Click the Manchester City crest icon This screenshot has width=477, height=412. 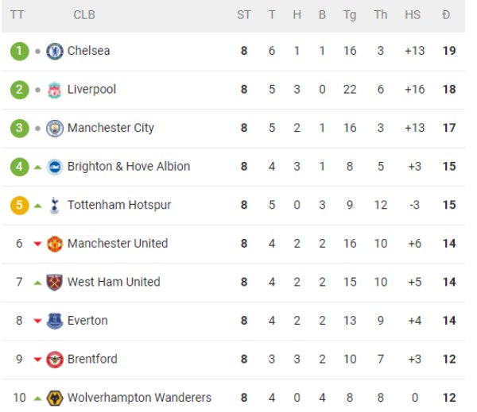click(55, 129)
